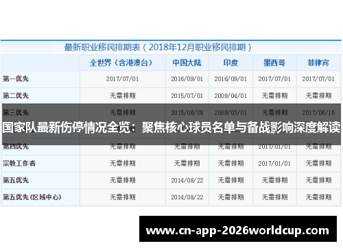Click 2016/09/01 in 第一优先 中国大陆 cell
The width and height of the screenshot is (343, 248).
187,79
